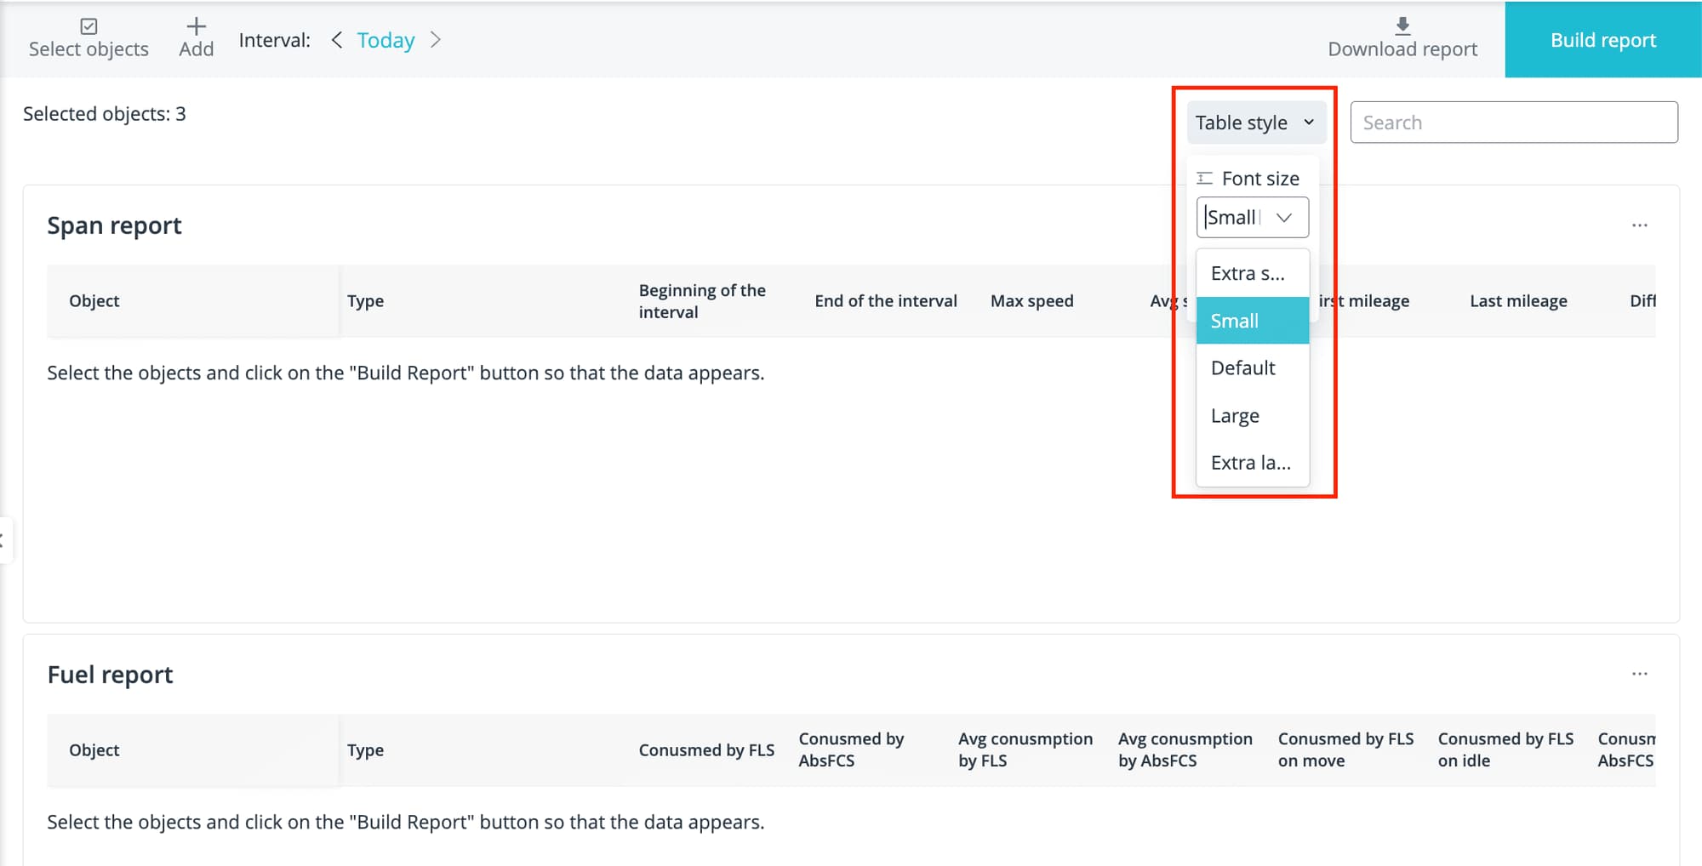Click the Add plus icon

[196, 26]
